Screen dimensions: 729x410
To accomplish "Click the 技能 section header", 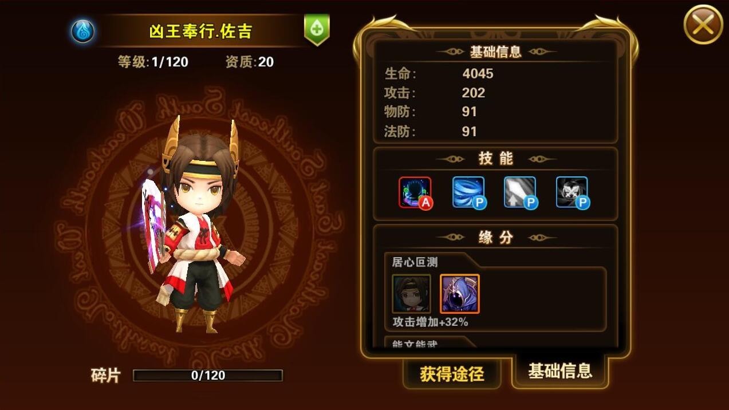I will click(x=496, y=159).
